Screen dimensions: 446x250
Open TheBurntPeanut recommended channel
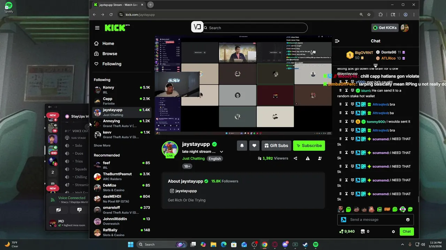click(122, 176)
